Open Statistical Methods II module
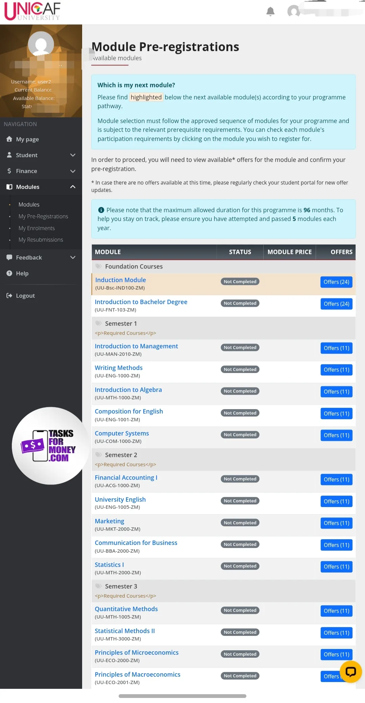 tap(125, 631)
